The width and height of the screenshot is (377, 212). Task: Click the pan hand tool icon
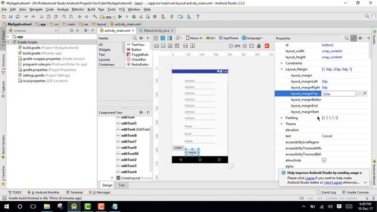tap(259, 46)
